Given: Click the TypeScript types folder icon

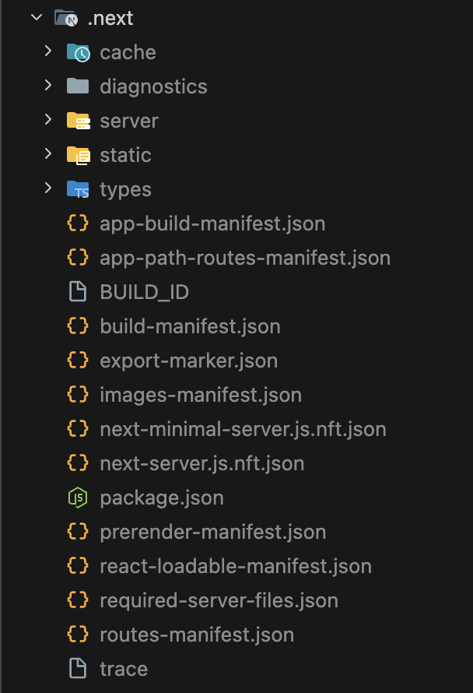Looking at the screenshot, I should [x=78, y=189].
